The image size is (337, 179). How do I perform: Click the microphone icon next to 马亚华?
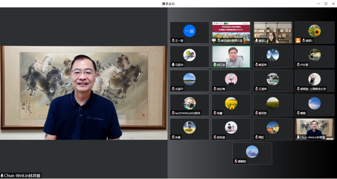click(x=173, y=65)
